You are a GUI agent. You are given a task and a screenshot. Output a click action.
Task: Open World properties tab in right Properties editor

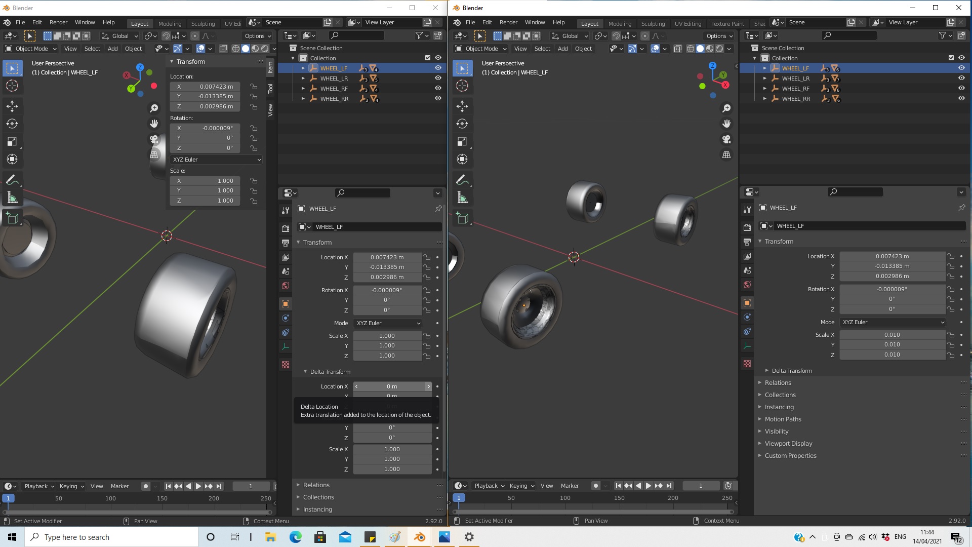point(747,285)
